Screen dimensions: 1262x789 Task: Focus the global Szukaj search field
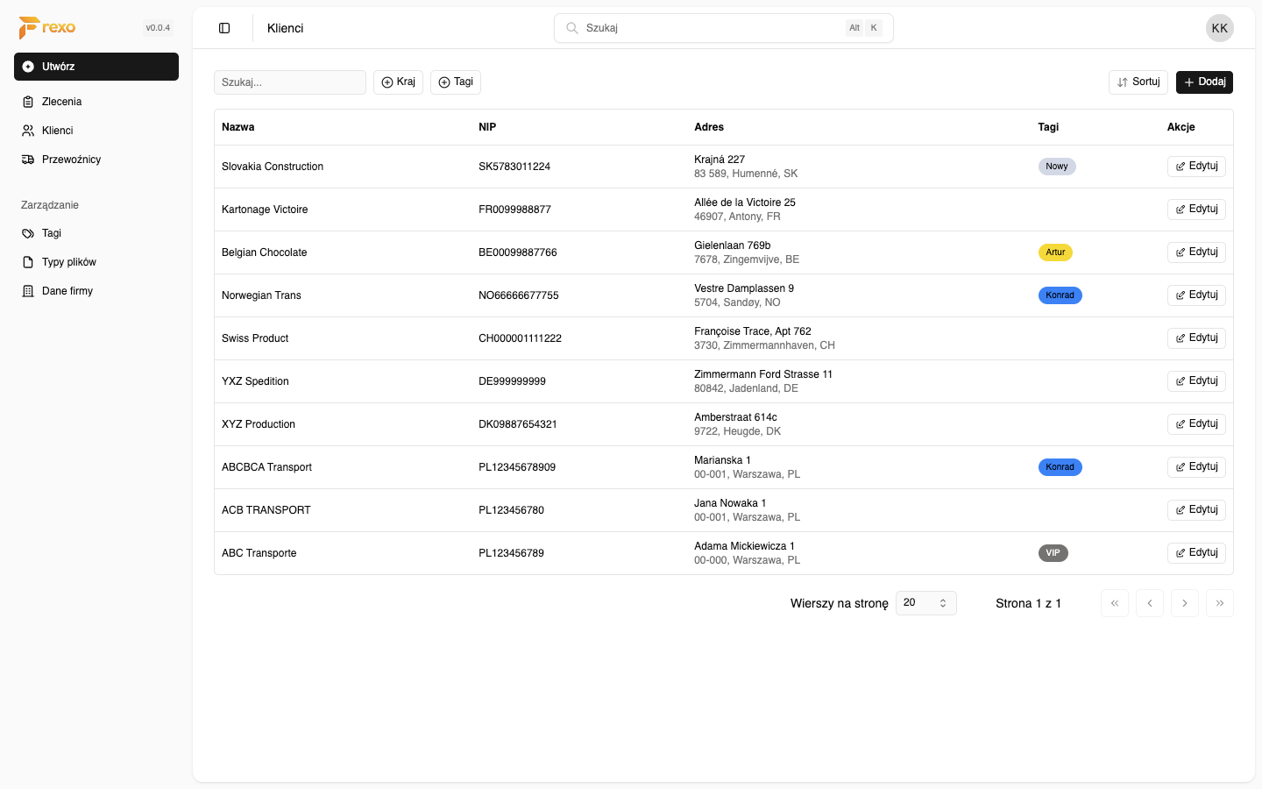click(x=712, y=28)
